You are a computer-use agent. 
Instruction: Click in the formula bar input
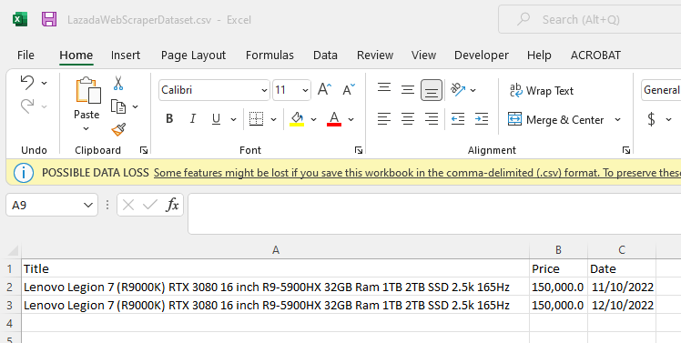434,214
